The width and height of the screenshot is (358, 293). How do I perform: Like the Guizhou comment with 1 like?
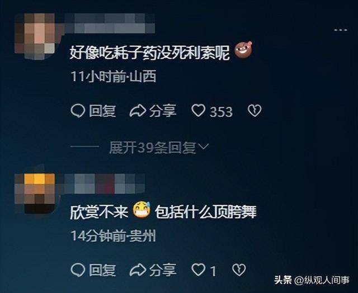(198, 270)
